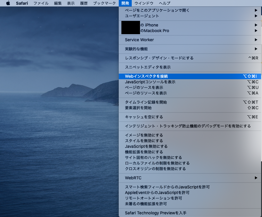
Task: Toggle AppleEventからのJavaScriptを許可
Action: [190, 193]
